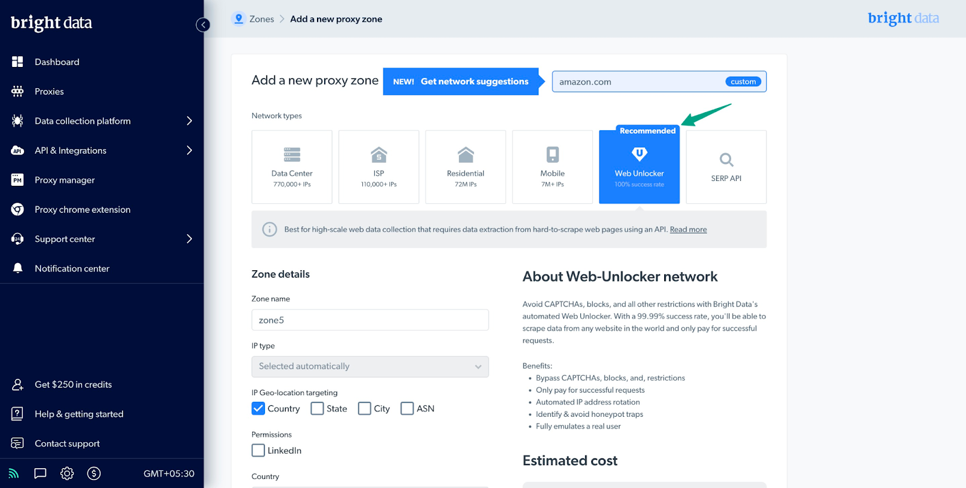The height and width of the screenshot is (488, 966).
Task: Enable the LinkedIn permission checkbox
Action: (x=258, y=450)
